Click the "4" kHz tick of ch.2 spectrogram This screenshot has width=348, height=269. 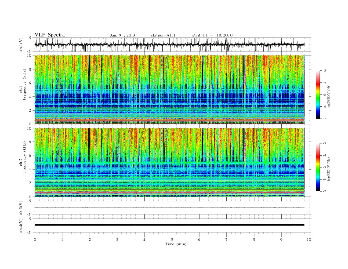pyautogui.click(x=30, y=169)
